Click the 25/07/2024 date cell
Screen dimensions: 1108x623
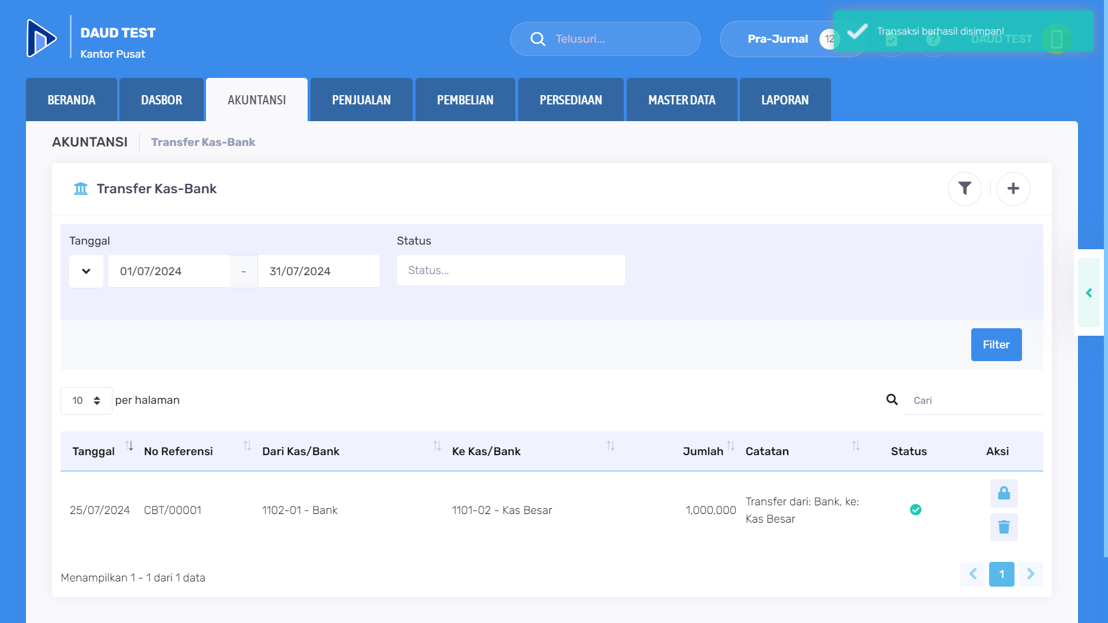(x=100, y=510)
